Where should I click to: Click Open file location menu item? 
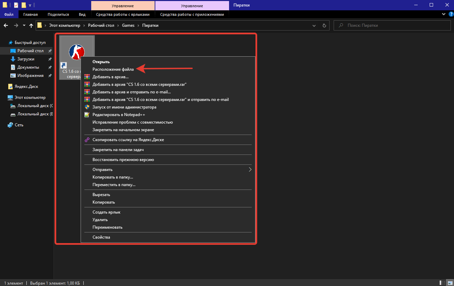tap(113, 69)
